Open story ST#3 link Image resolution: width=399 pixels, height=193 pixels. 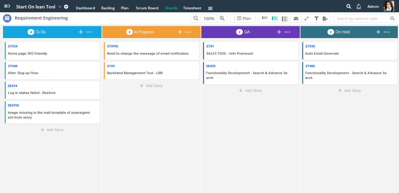click(111, 66)
